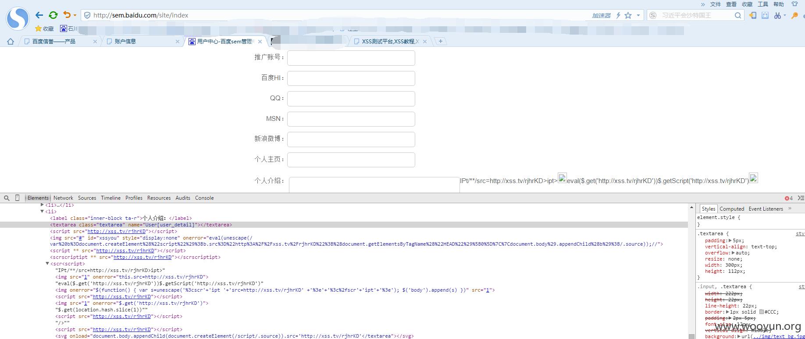
Task: Go back with the blue arrow
Action: coord(39,15)
